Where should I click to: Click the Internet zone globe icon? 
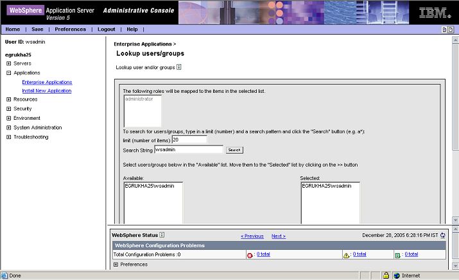point(397,276)
